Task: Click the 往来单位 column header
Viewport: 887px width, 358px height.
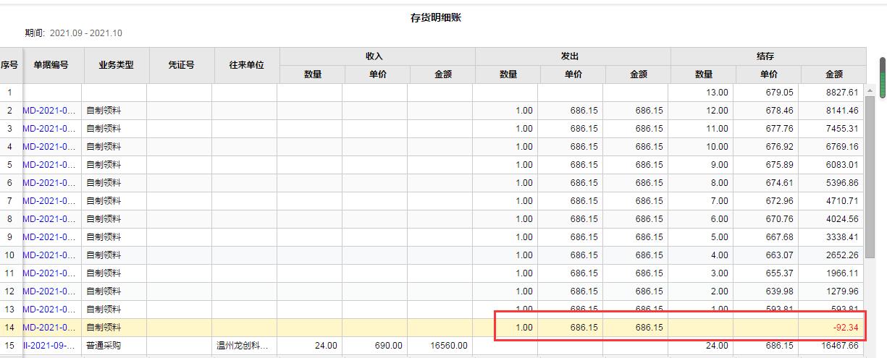Action: [x=247, y=65]
